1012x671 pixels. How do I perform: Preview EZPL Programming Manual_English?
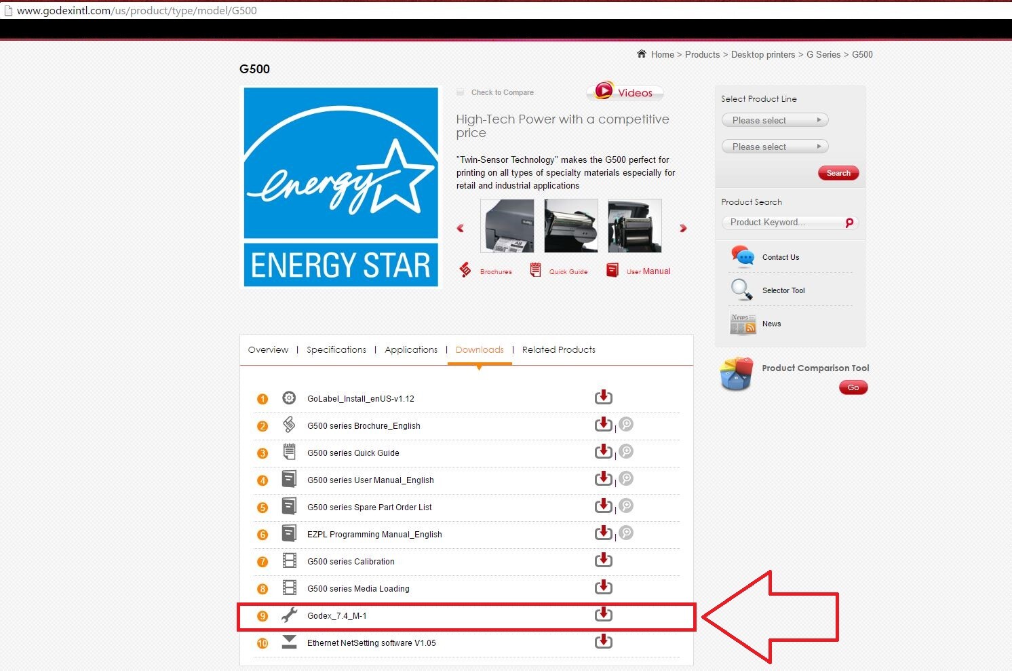[x=626, y=533]
